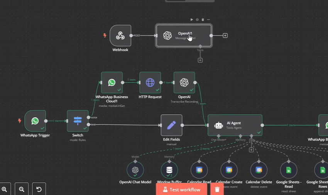Image resolution: width=328 pixels, height=195 pixels.
Task: Click the 'media: mediaUrlGet' subtitle text
Action: [x=112, y=106]
